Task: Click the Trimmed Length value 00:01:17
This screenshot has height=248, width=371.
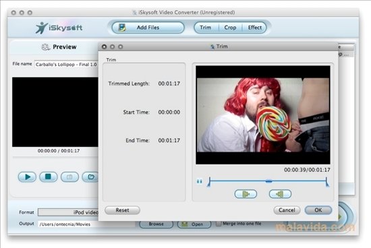Action: [x=169, y=84]
